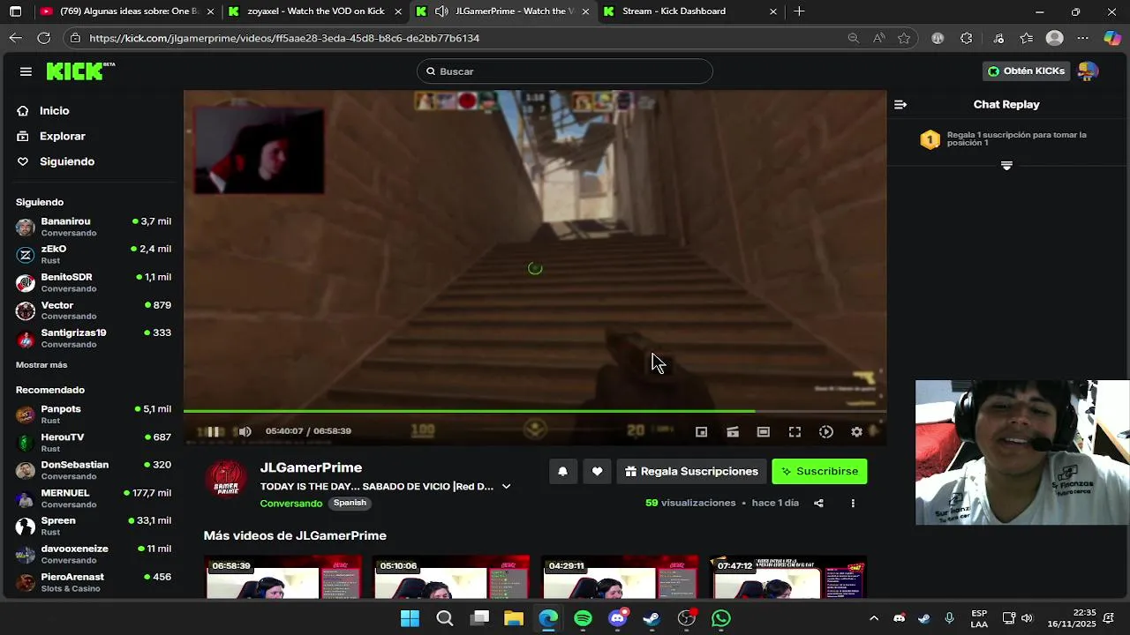Image resolution: width=1130 pixels, height=635 pixels.
Task: Click the green Suscribirse button
Action: point(819,472)
